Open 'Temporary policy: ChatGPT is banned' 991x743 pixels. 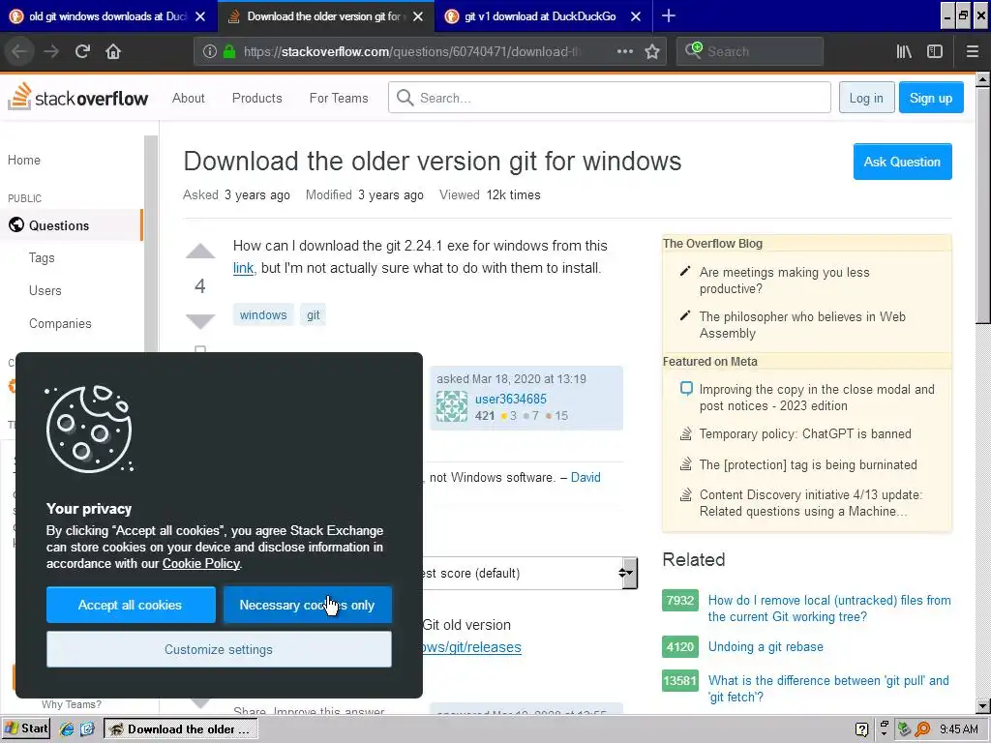pyautogui.click(x=805, y=433)
